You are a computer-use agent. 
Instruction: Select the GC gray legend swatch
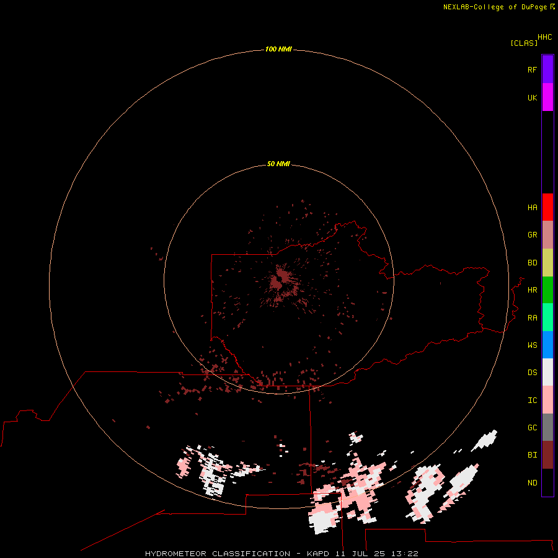pyautogui.click(x=547, y=427)
